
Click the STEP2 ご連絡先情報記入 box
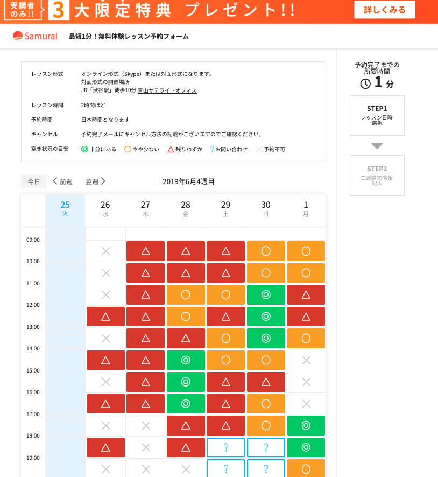[377, 176]
